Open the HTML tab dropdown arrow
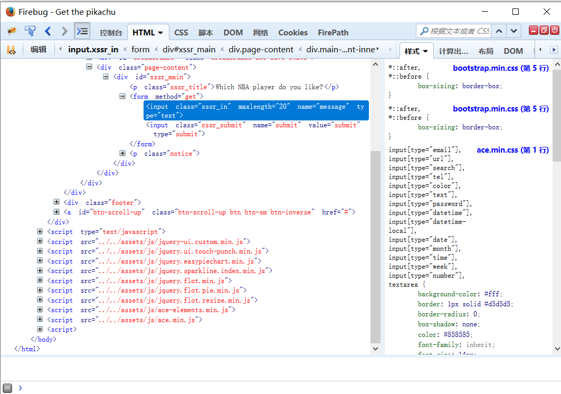Screen dimensions: 561x394 click(x=160, y=33)
